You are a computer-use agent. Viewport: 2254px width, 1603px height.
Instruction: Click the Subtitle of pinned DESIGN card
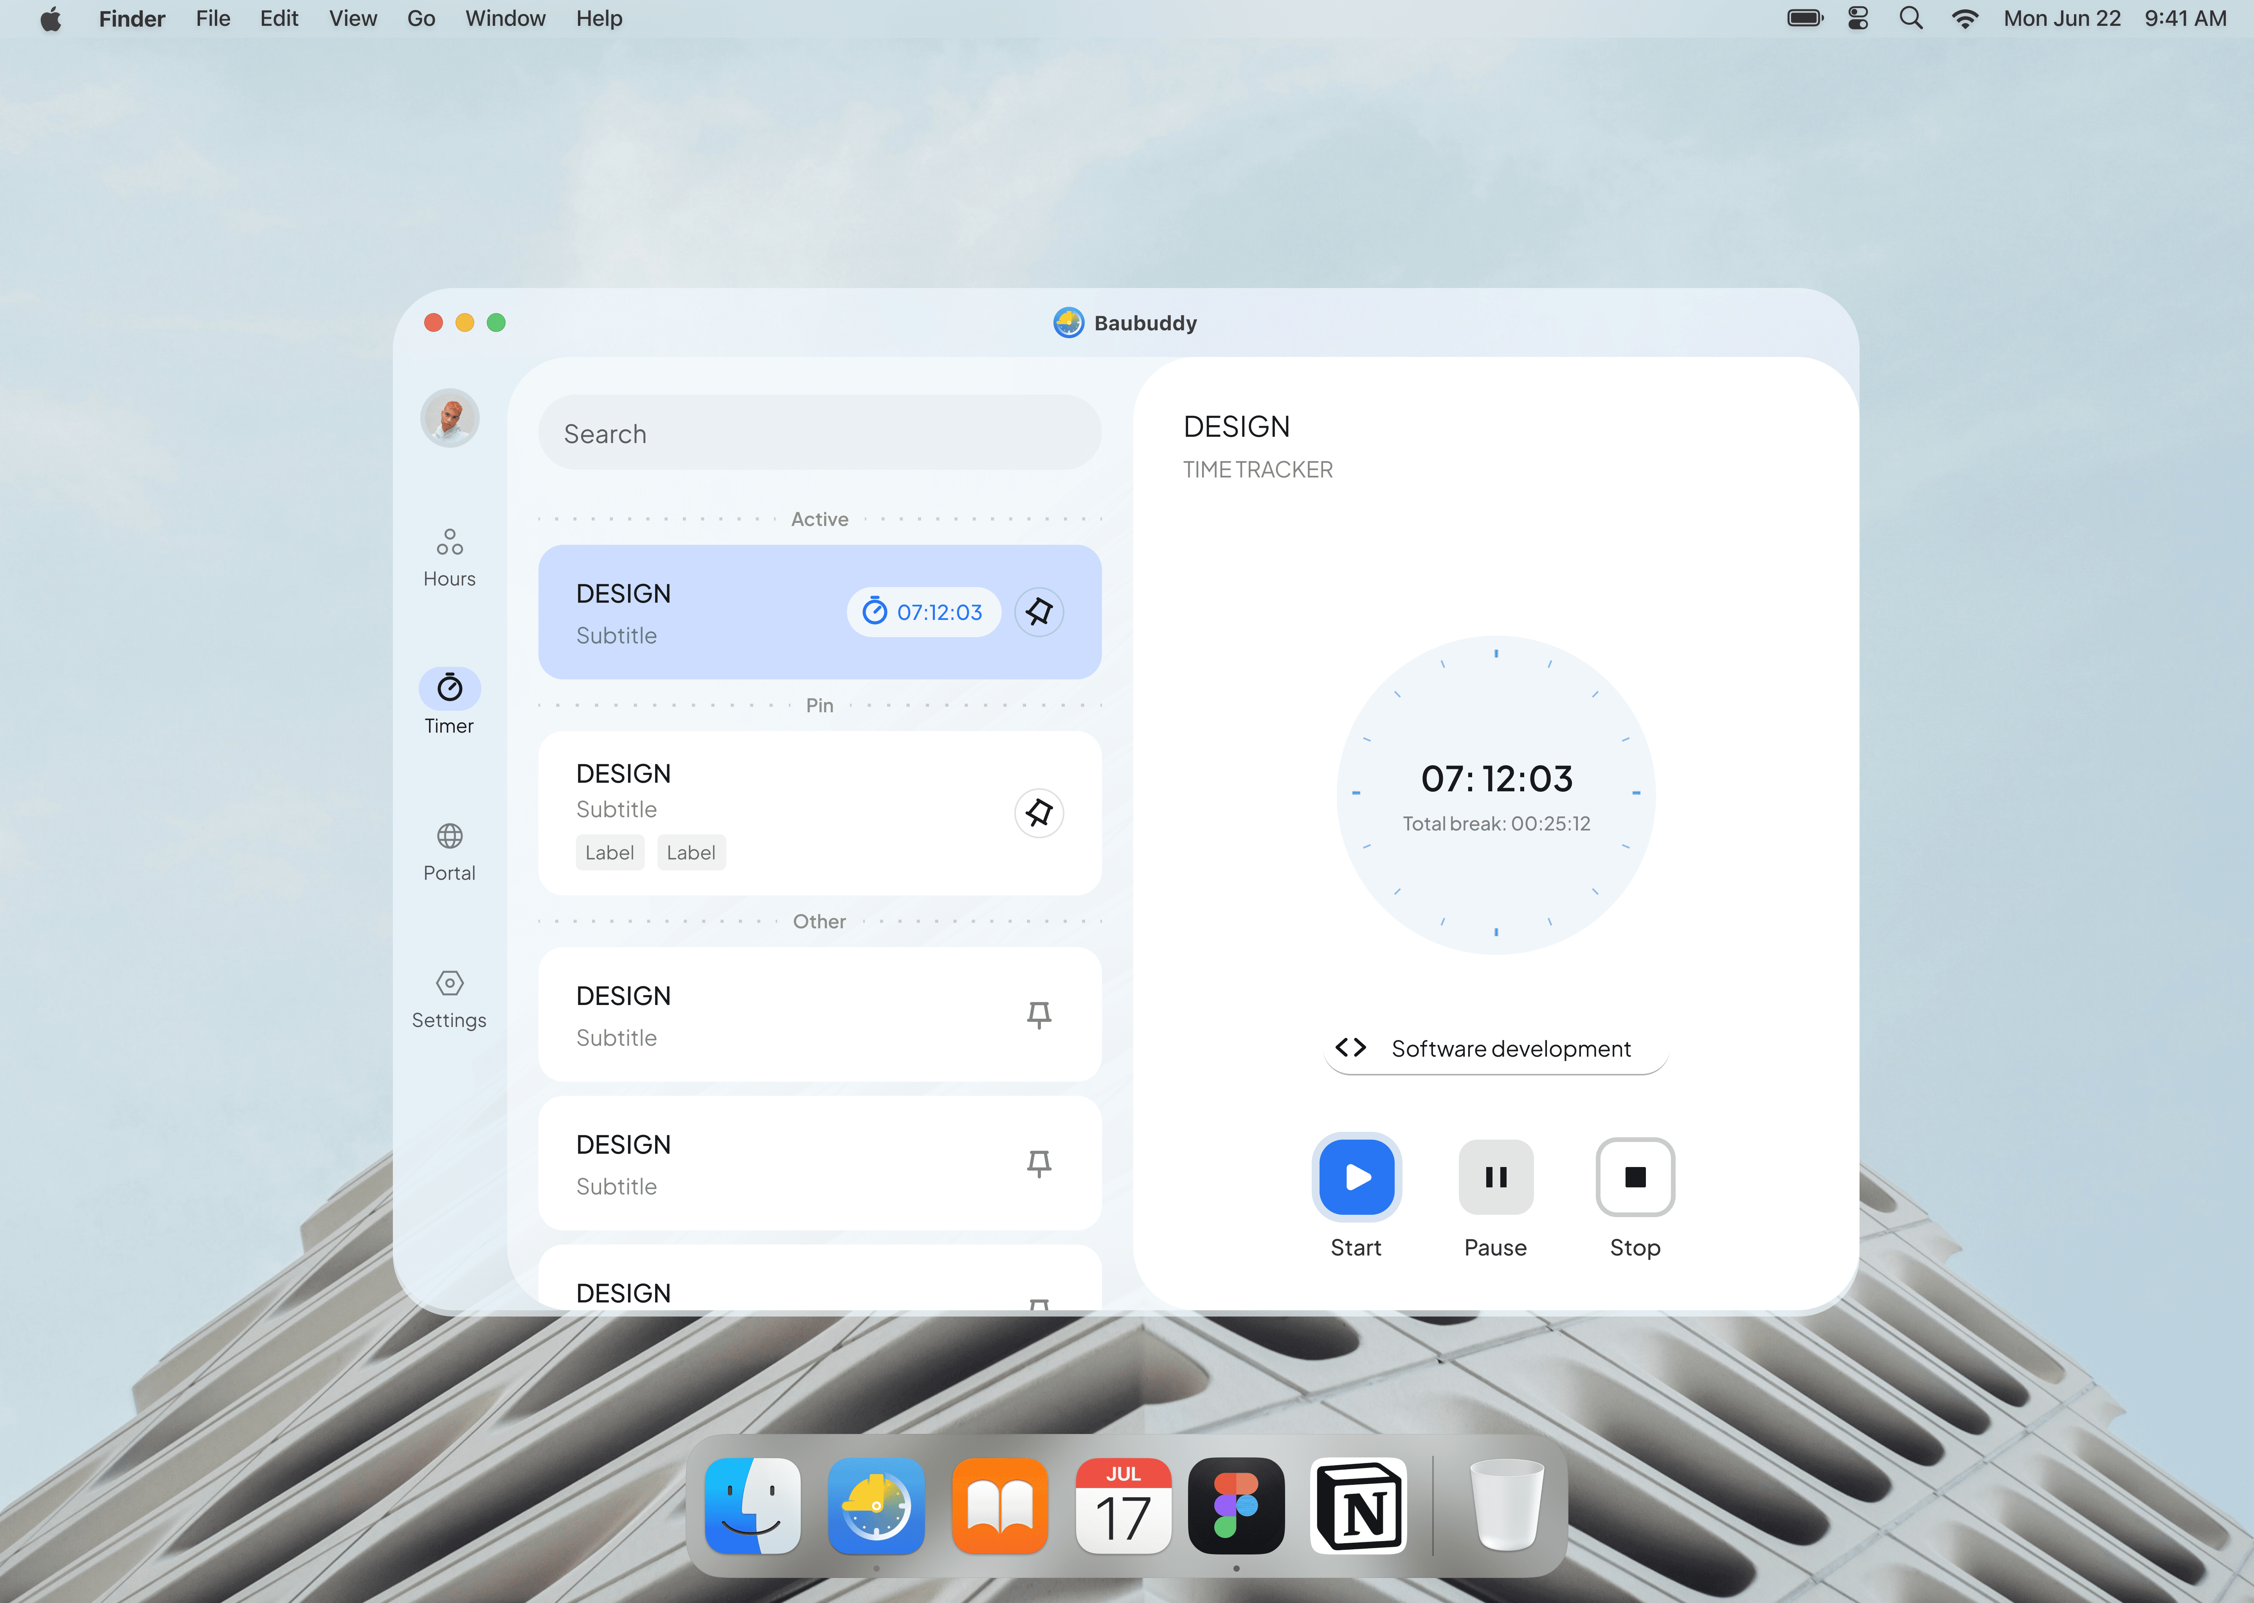pos(617,809)
